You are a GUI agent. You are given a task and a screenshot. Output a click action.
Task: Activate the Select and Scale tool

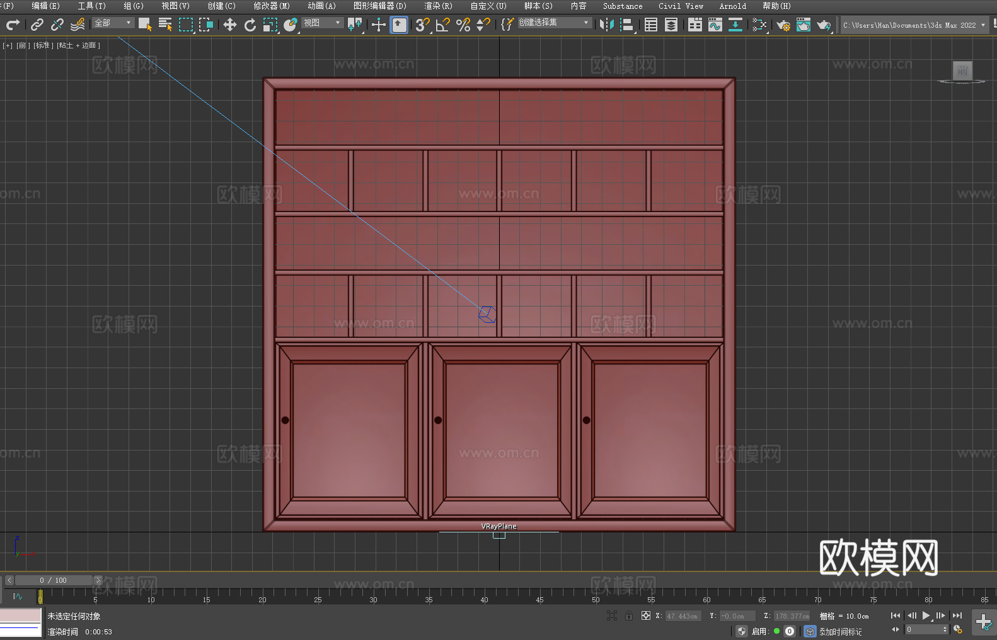[x=270, y=25]
